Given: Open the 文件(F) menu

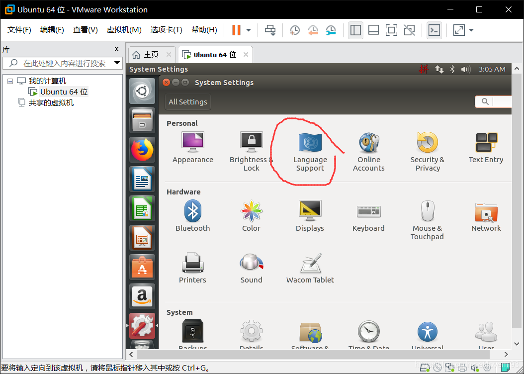Looking at the screenshot, I should [19, 30].
